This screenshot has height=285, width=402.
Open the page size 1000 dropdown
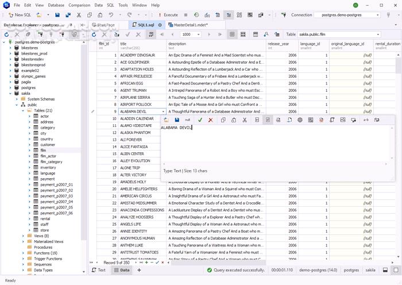point(199,34)
